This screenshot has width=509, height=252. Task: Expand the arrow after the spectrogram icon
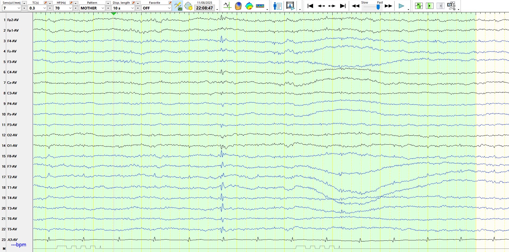[267, 9]
